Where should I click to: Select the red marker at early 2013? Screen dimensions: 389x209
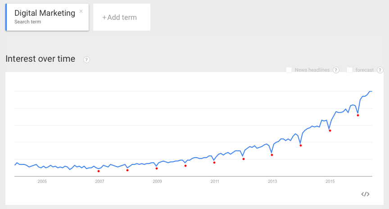click(272, 155)
